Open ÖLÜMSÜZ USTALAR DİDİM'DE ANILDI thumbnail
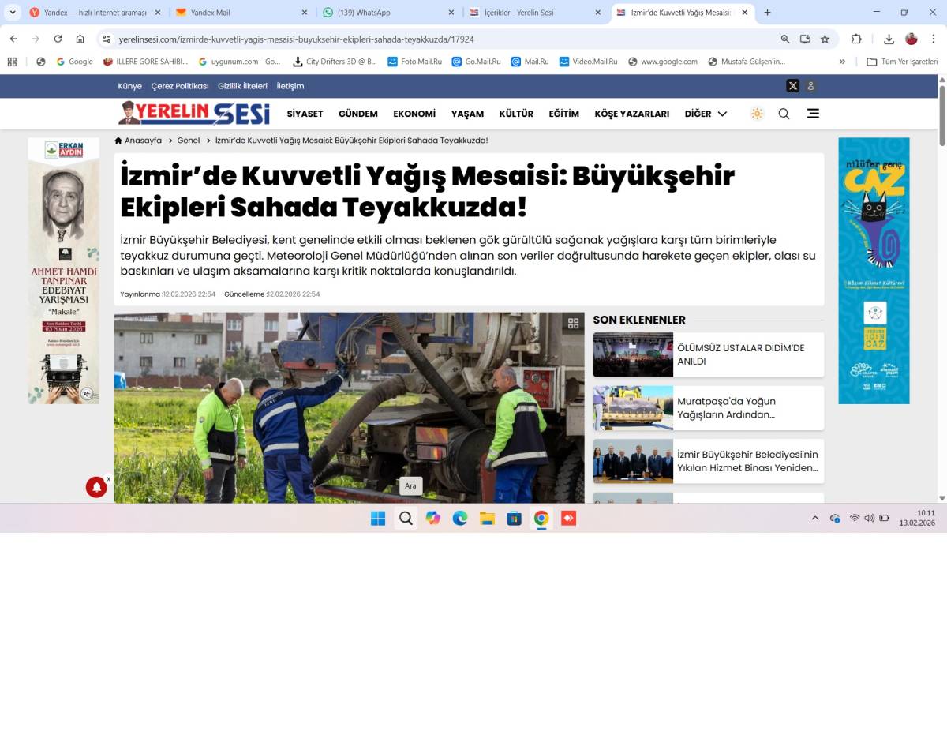Viewport: 947px width, 742px height. pyautogui.click(x=633, y=354)
